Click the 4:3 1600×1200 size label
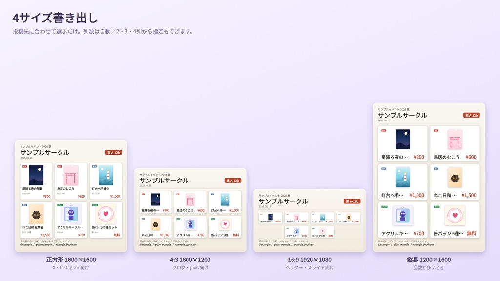Screen dimensions: 500x281 [190, 260]
